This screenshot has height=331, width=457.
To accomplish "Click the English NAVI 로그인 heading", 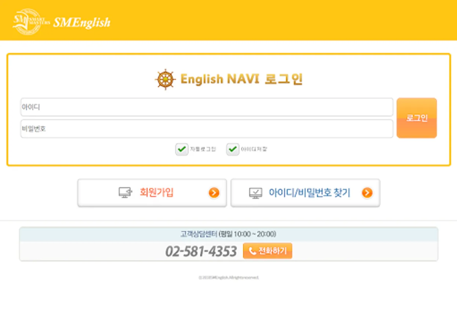I will (x=242, y=79).
